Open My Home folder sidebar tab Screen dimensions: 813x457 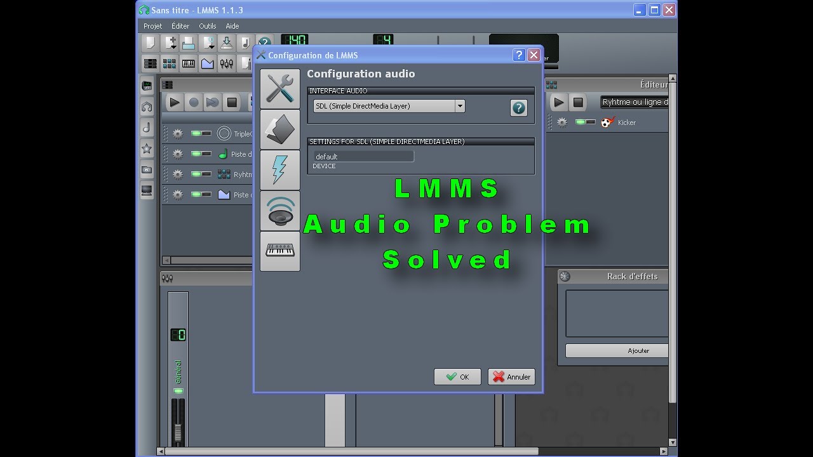point(147,169)
